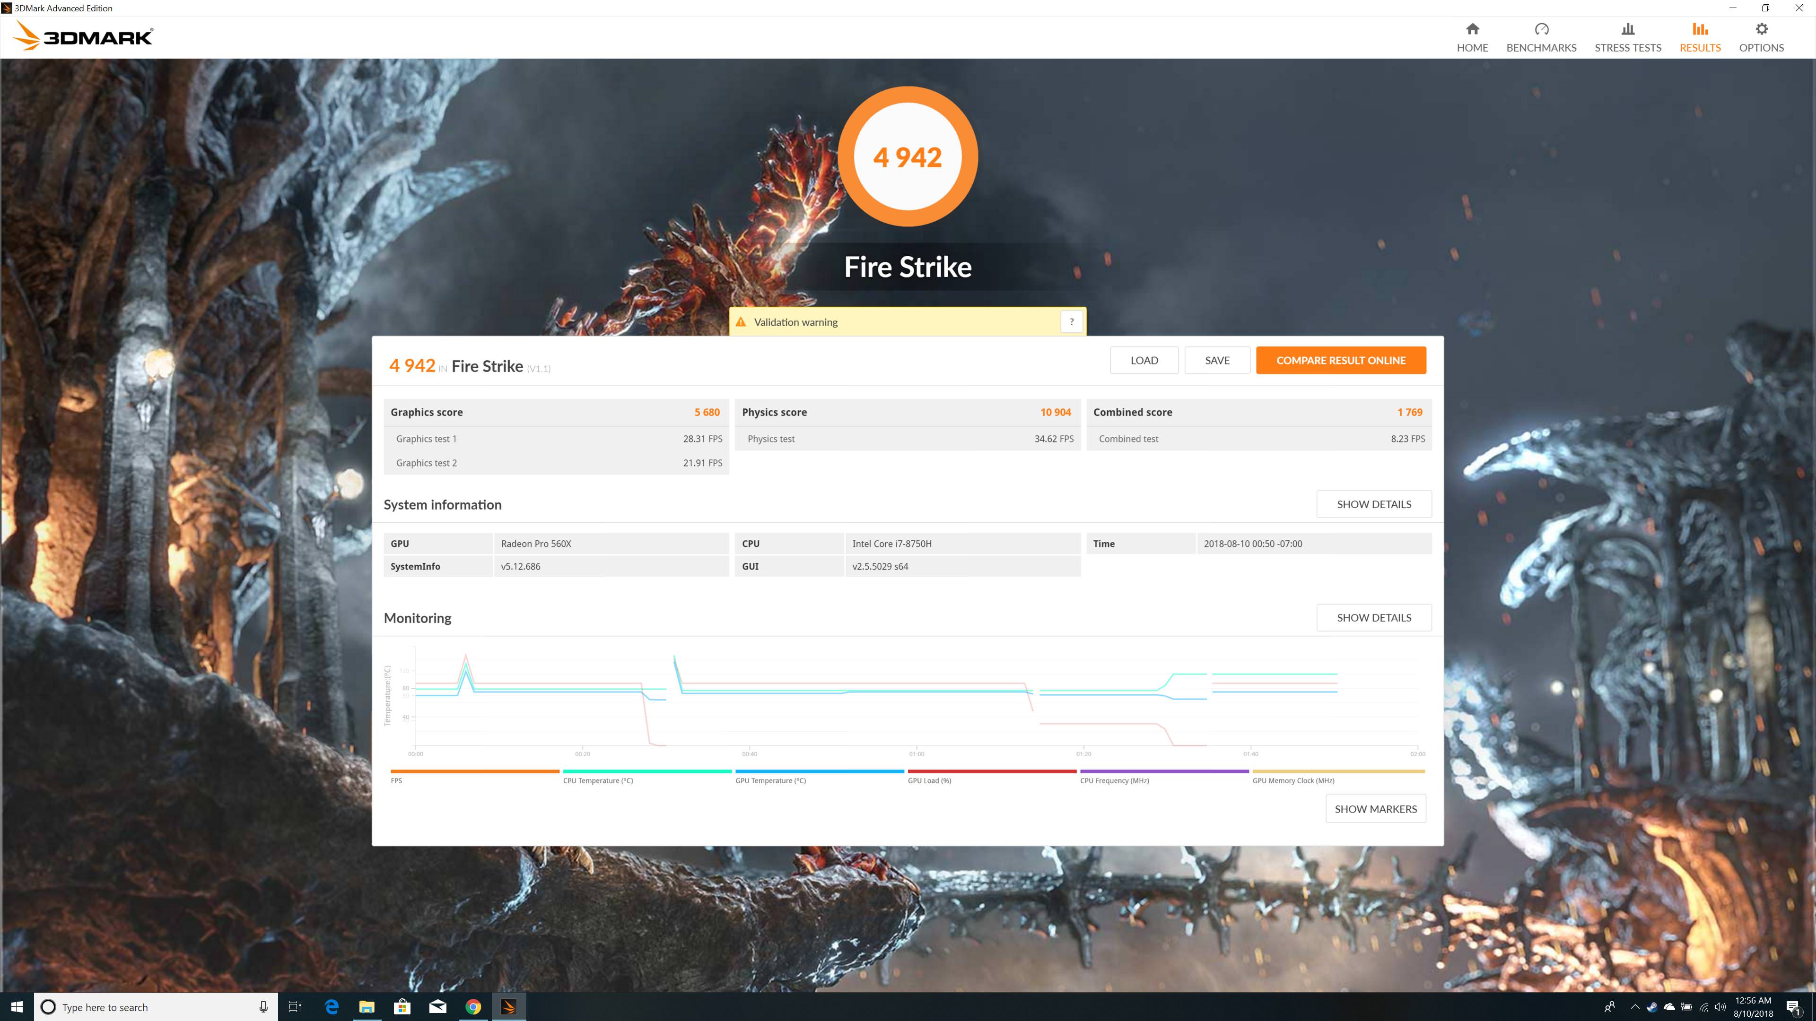Image resolution: width=1816 pixels, height=1021 pixels.
Task: Open File Explorer from taskbar
Action: tap(367, 1007)
